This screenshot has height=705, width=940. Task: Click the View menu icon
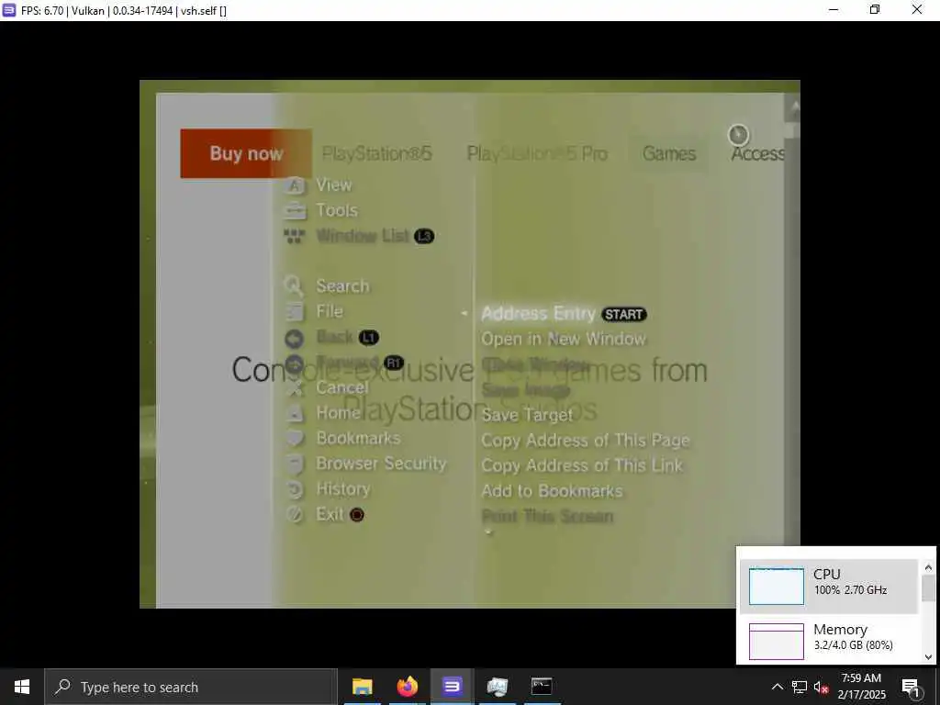click(294, 185)
